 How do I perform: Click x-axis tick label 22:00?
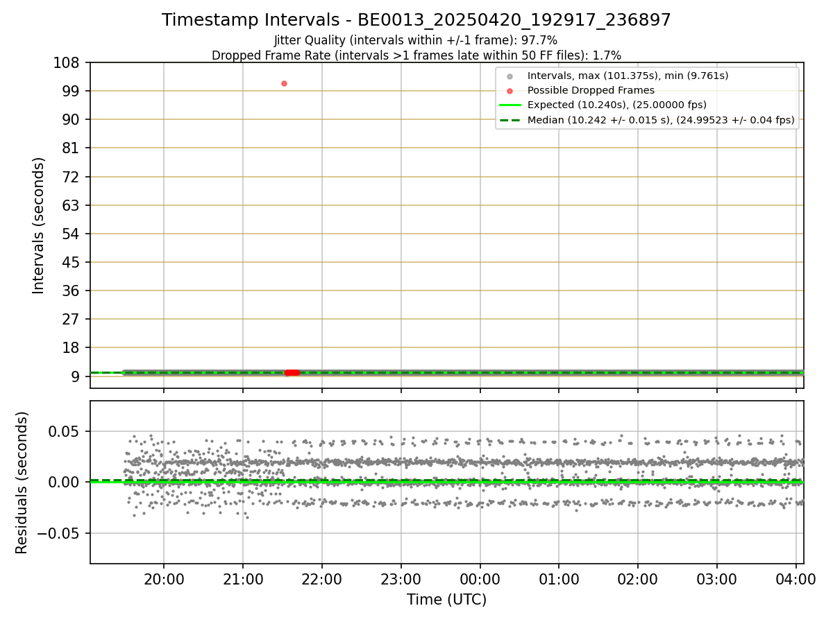(x=322, y=579)
